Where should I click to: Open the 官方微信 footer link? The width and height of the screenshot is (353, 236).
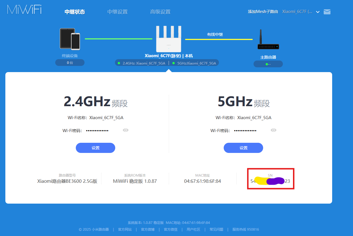[x=171, y=229]
